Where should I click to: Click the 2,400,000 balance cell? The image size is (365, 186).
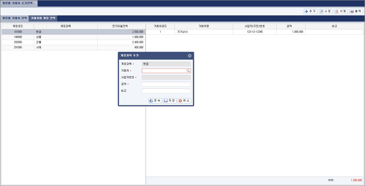[122, 42]
